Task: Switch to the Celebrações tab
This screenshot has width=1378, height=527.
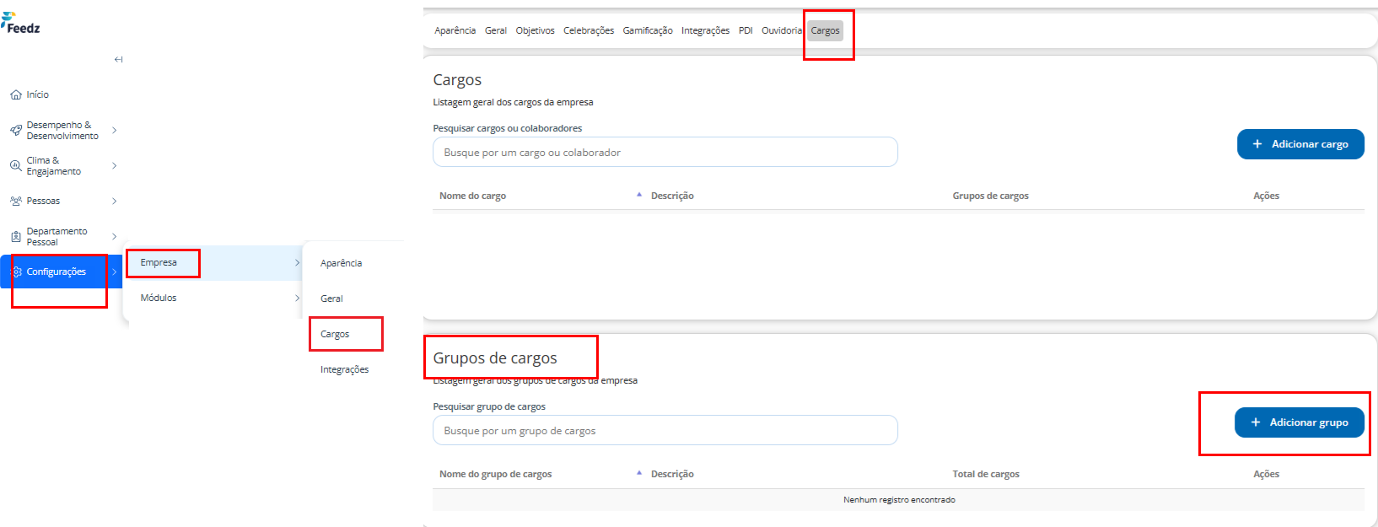Action: point(589,30)
